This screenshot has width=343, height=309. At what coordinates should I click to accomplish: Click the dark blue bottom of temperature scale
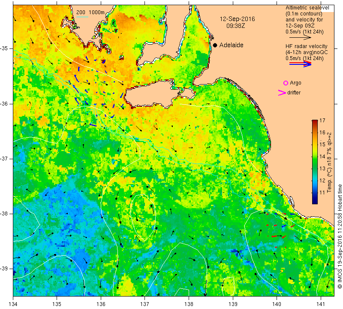coord(315,202)
